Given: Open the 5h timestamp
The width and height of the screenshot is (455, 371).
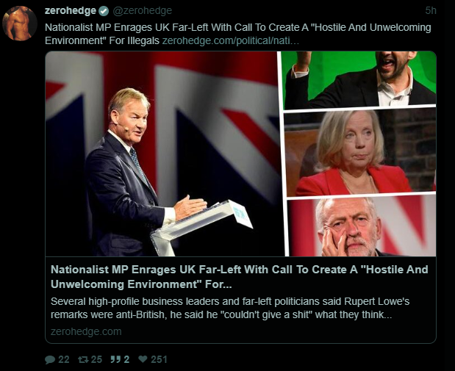Looking at the screenshot, I should click(x=431, y=11).
